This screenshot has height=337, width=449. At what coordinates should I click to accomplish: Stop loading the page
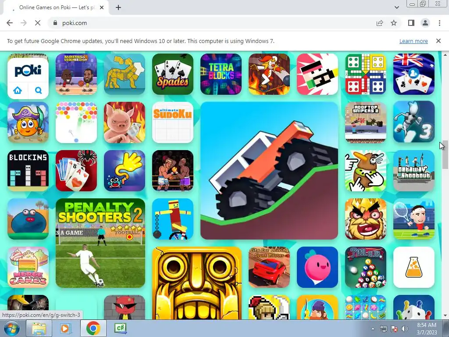click(38, 23)
